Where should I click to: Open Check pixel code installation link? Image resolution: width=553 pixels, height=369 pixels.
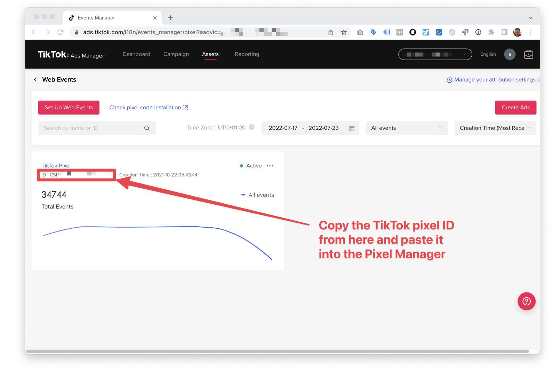[x=149, y=108]
